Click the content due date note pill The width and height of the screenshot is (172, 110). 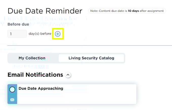pos(127,11)
